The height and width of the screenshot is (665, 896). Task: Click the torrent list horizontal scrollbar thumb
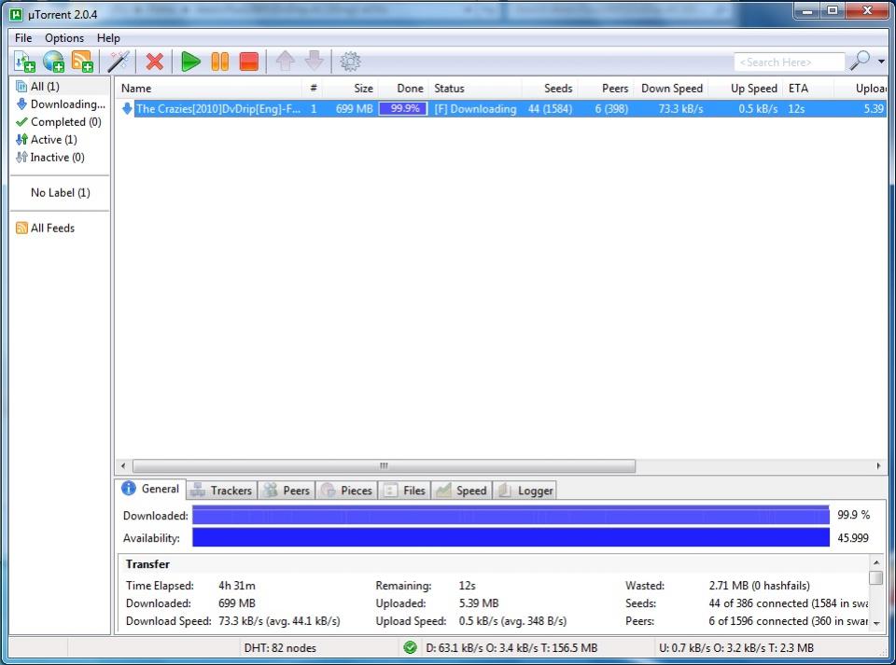[x=384, y=465]
